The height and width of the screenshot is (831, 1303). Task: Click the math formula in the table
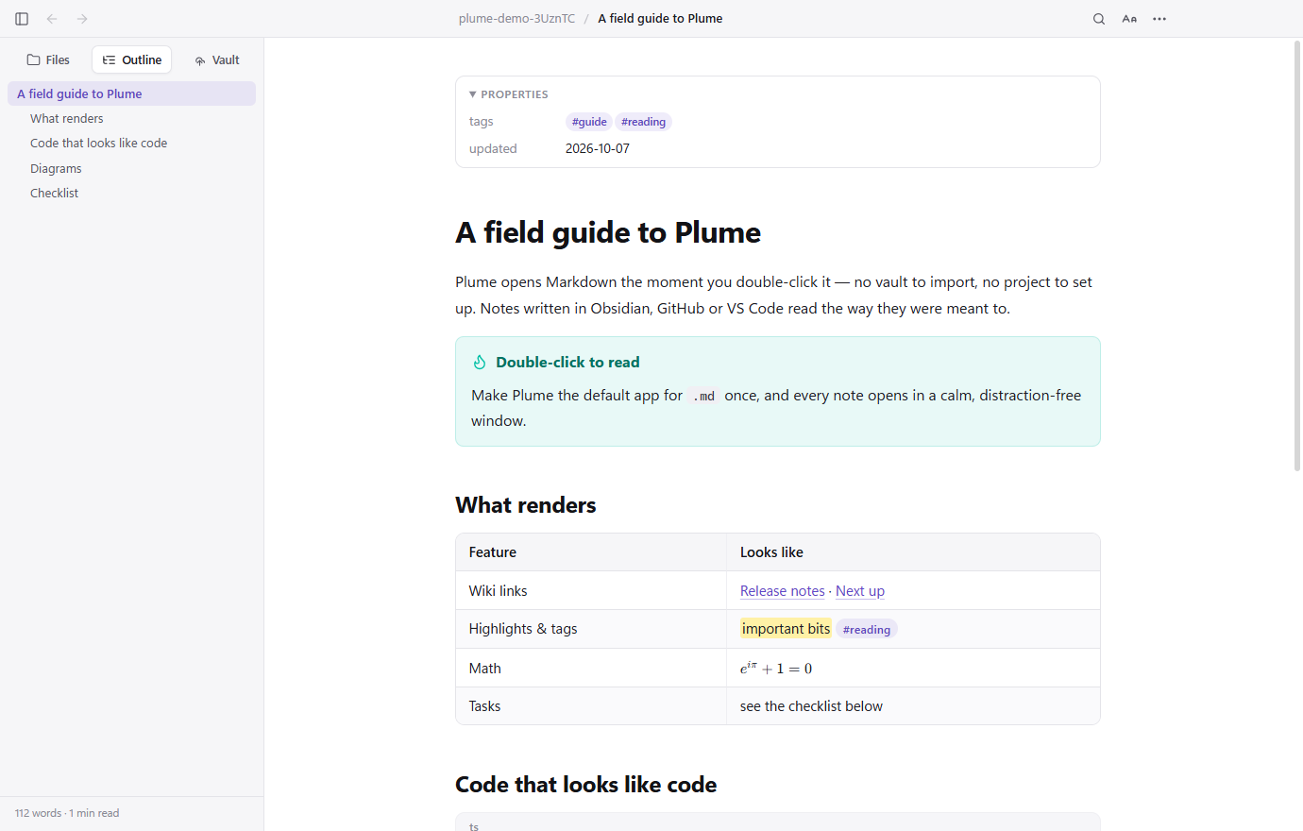776,669
